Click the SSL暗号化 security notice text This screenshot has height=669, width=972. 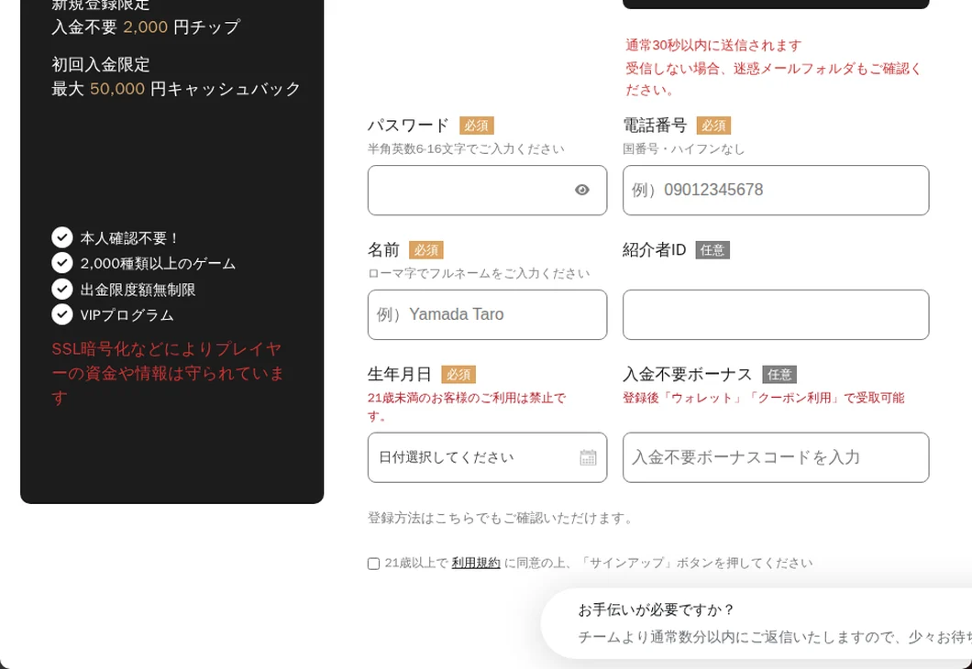tap(168, 374)
